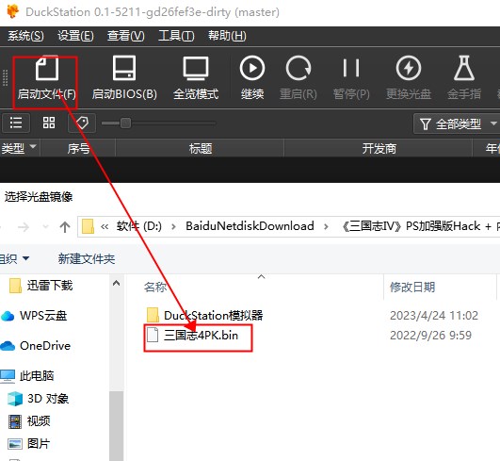Click the 继续 resume play icon
This screenshot has height=461, width=500.
point(252,68)
